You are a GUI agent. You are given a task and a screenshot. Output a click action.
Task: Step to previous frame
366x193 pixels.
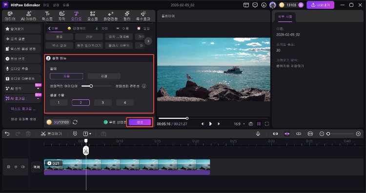(203, 124)
